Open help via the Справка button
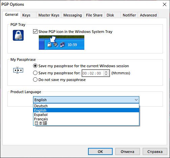The width and height of the screenshot is (170, 158). pyautogui.click(x=155, y=152)
